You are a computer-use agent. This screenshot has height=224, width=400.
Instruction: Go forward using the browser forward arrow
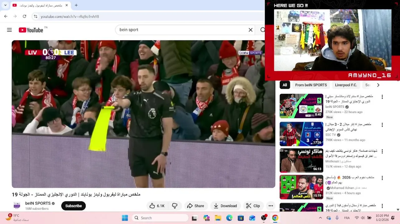point(15,16)
